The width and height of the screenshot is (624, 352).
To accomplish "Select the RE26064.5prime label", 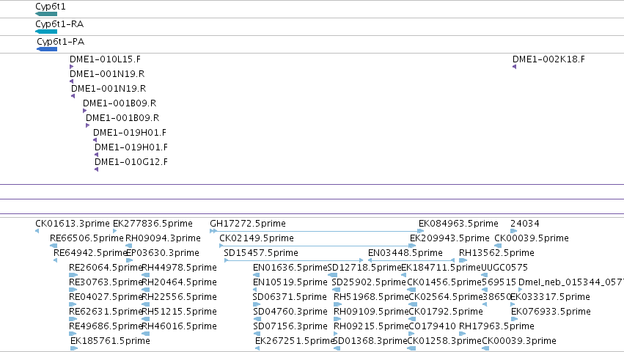I will tap(106, 268).
